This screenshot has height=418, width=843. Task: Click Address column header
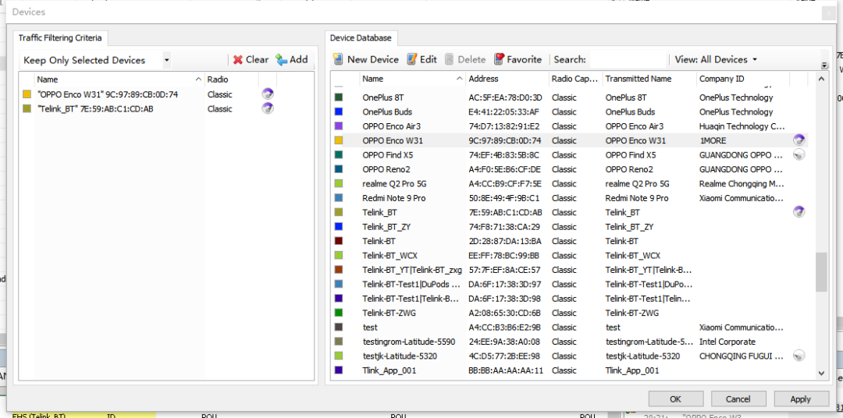tap(507, 79)
